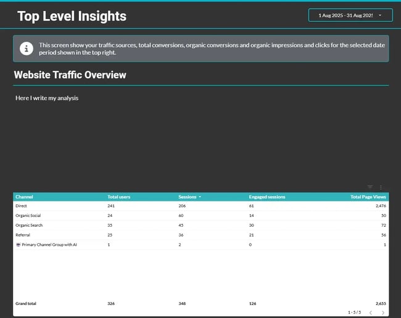Sort table by Channel column header
401x318 pixels.
click(x=25, y=197)
